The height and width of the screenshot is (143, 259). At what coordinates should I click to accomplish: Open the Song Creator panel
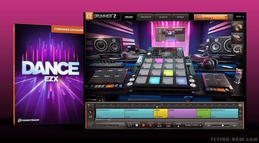(x=192, y=125)
